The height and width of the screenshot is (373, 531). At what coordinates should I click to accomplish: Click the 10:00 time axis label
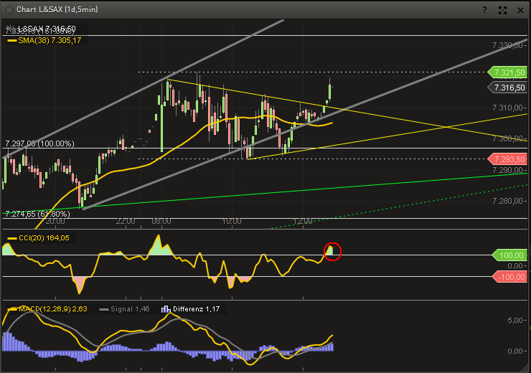(232, 222)
